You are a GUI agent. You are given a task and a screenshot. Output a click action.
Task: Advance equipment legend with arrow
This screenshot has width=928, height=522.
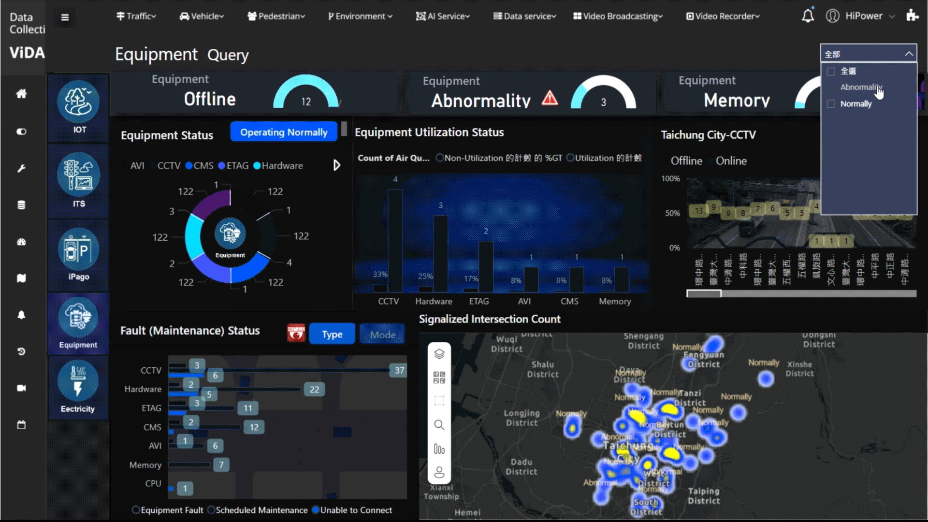tap(337, 165)
